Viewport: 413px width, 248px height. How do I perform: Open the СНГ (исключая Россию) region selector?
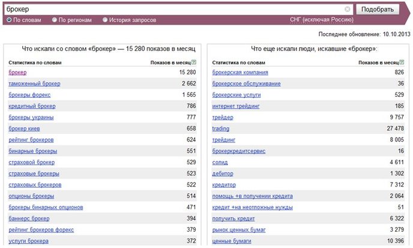point(322,20)
